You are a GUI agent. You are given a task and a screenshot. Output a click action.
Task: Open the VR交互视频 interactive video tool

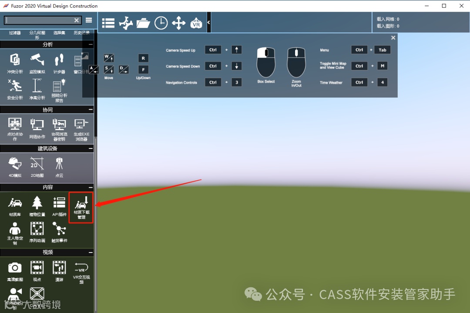point(81,273)
